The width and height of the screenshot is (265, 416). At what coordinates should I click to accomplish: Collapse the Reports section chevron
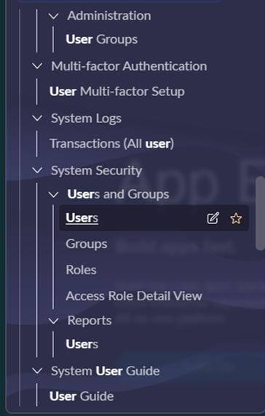54,321
